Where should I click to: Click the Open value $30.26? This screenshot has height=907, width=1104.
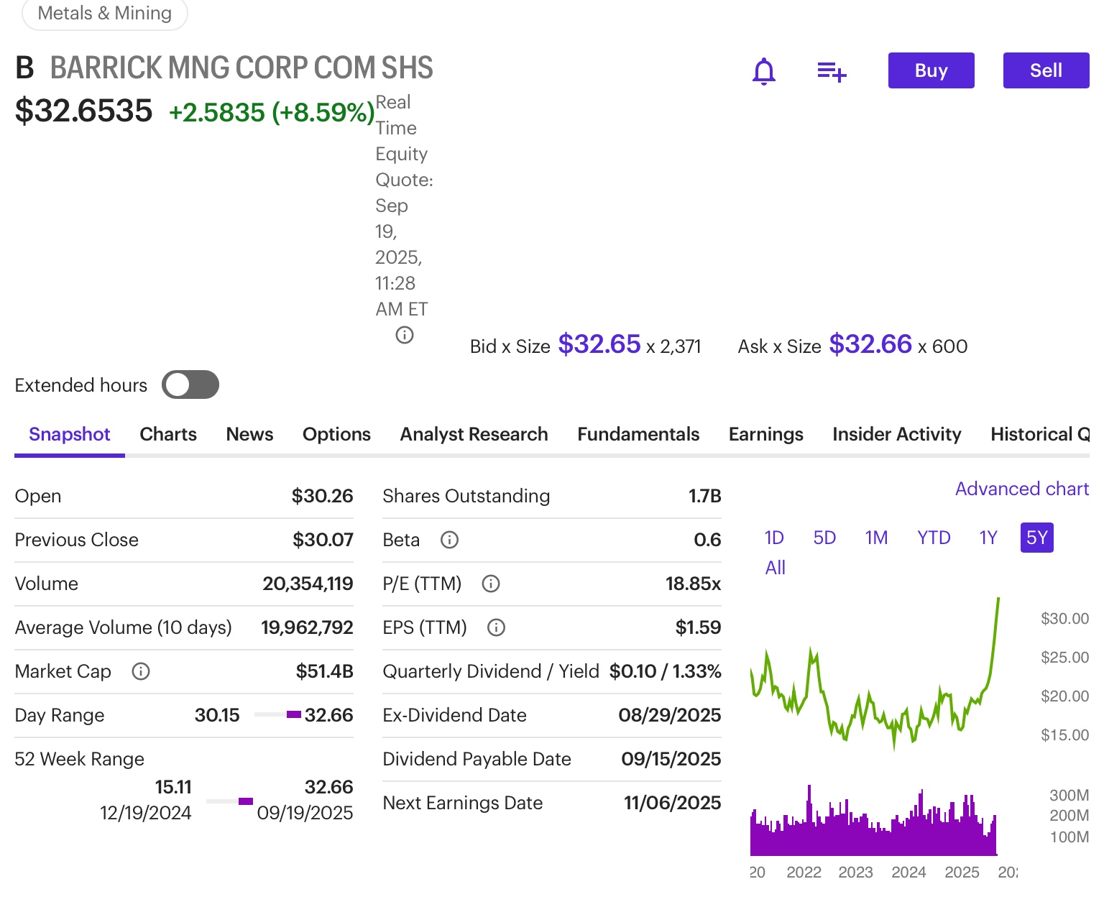click(322, 496)
